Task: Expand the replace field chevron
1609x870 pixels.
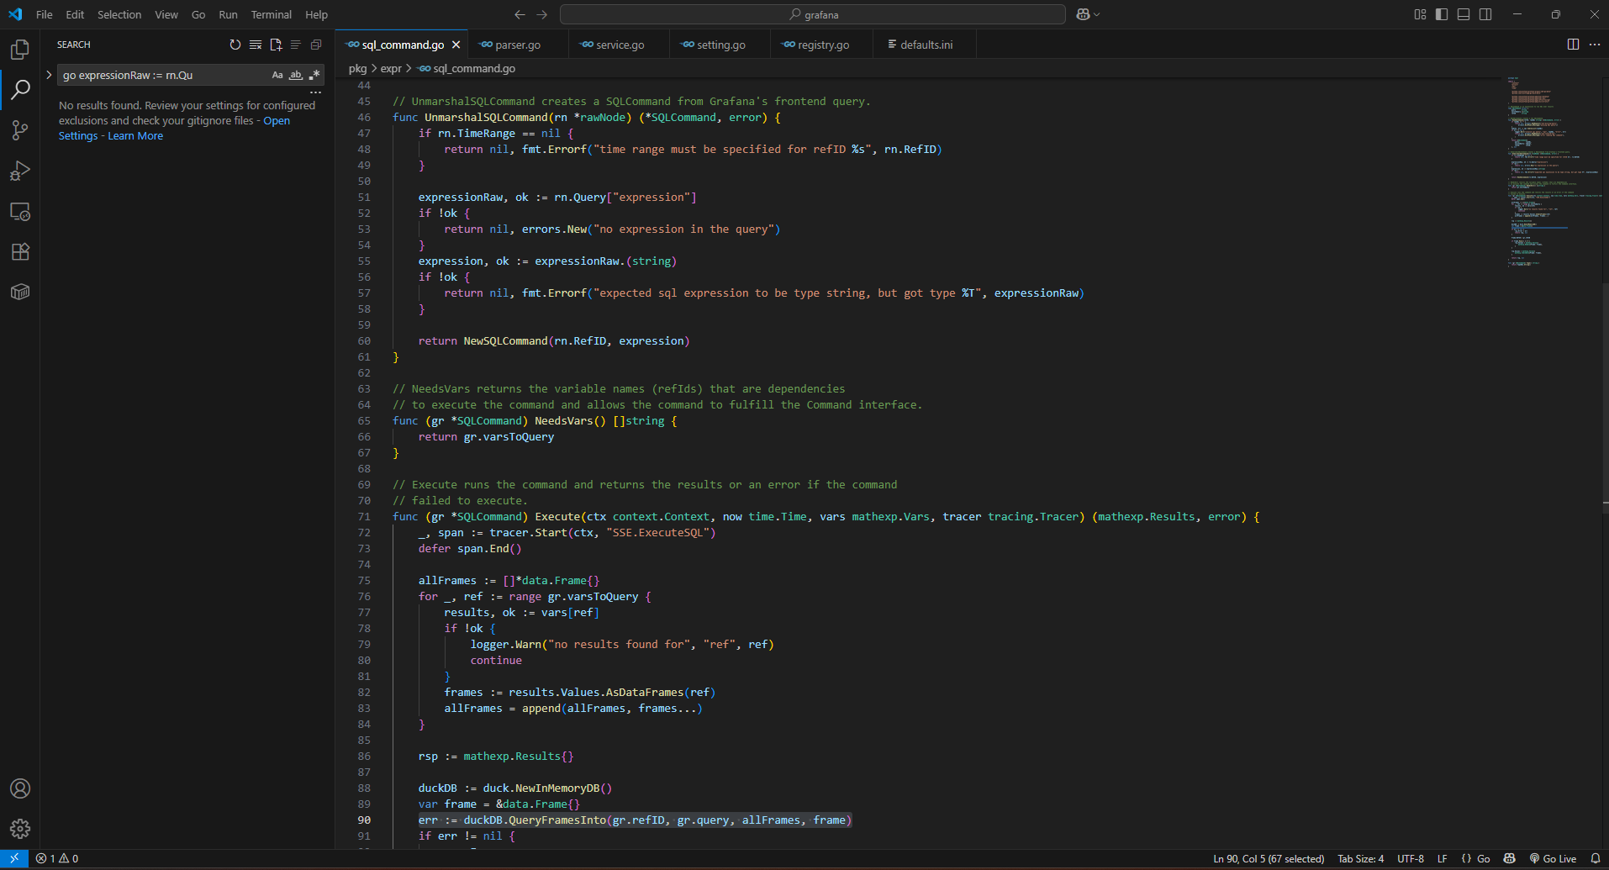Action: (49, 75)
